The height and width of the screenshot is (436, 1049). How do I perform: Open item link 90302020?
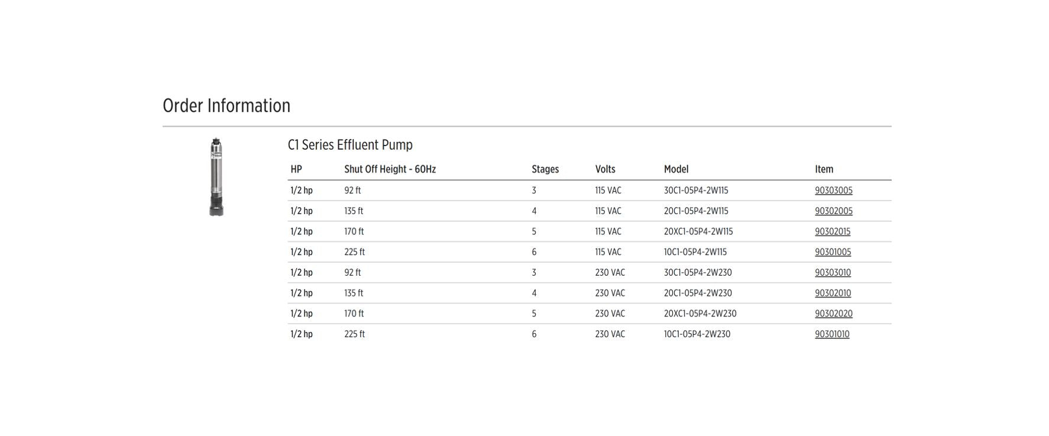point(833,314)
